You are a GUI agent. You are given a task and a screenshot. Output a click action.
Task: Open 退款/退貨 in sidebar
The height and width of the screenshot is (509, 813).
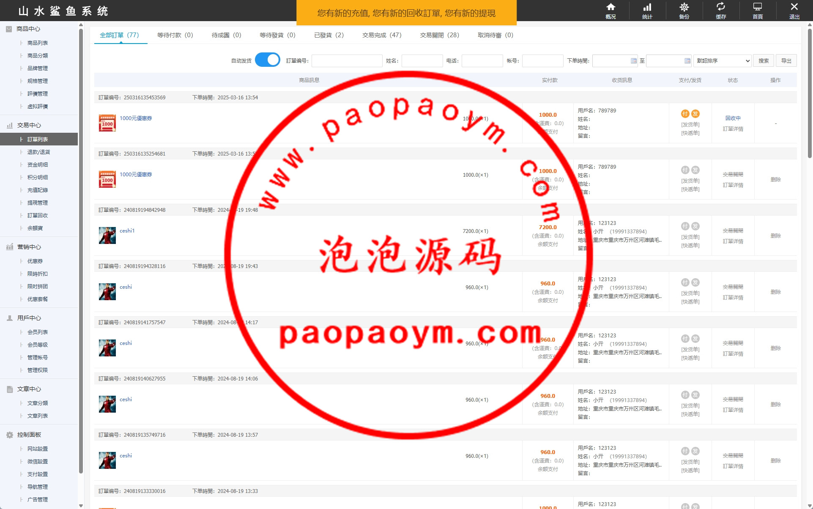[x=38, y=152]
